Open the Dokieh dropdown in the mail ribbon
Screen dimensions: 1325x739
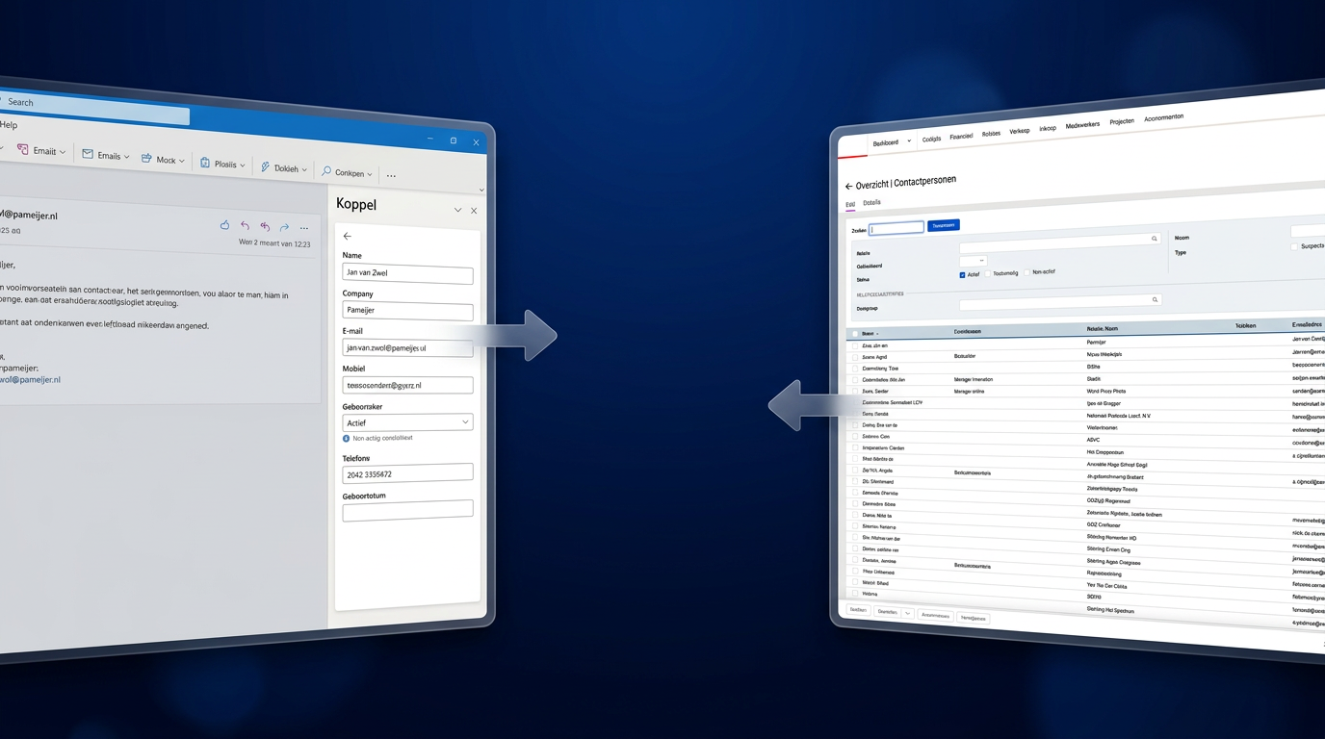(284, 168)
